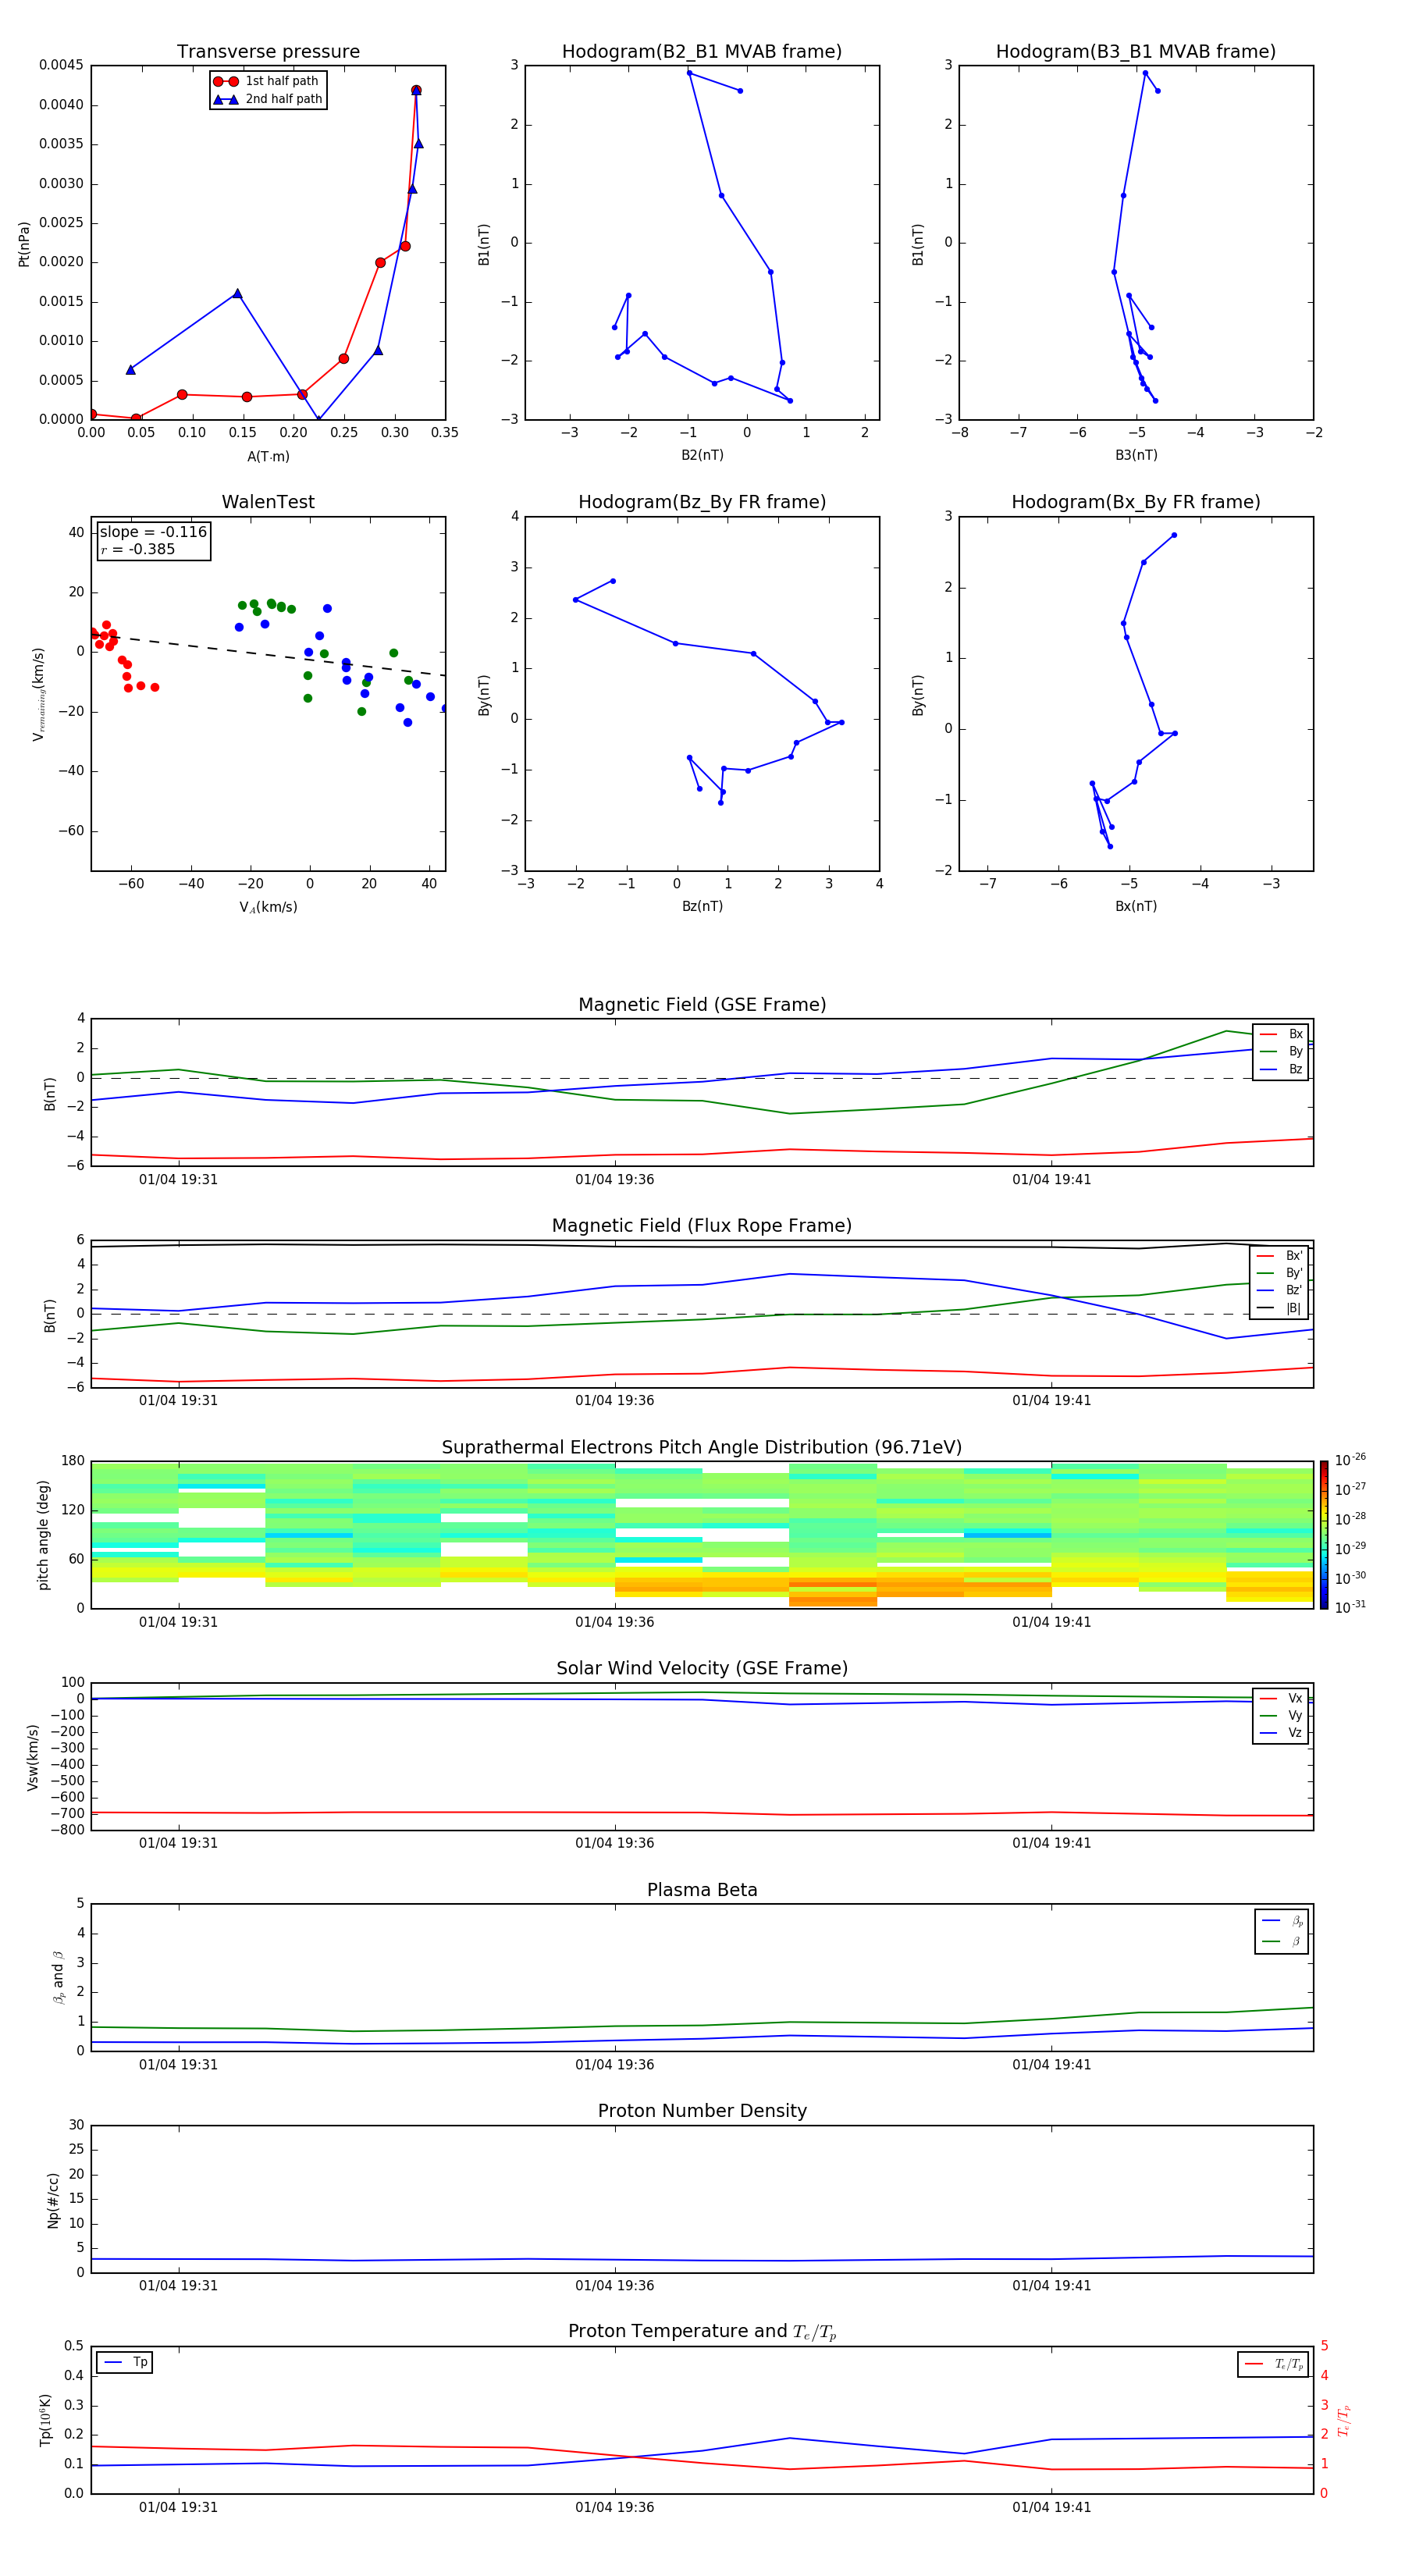Click the Suprathermal Electrons Pitch Angle Distribution title

702,1448
